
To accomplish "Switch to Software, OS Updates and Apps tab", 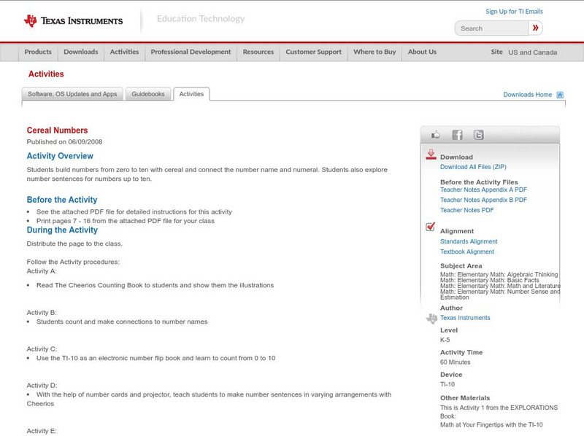I will [72, 94].
